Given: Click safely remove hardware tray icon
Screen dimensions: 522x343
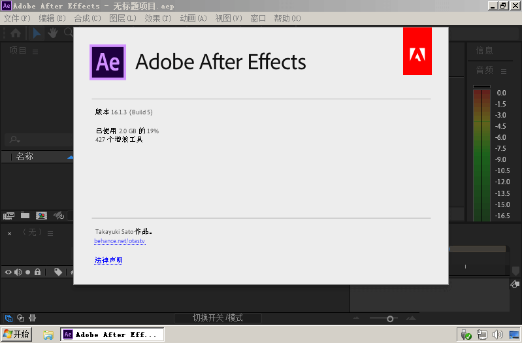Looking at the screenshot, I should pos(466,335).
